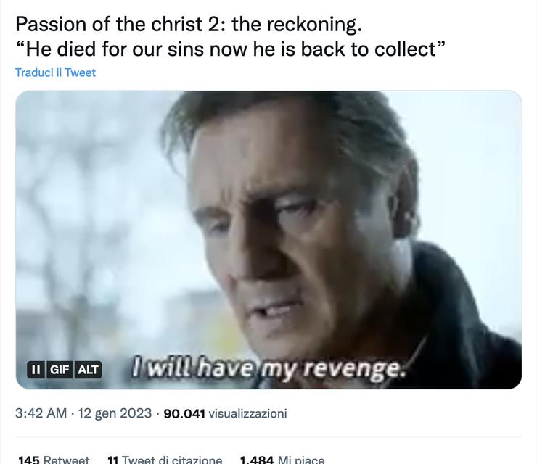Pause the GIF with the pause icon
537x464 pixels.
pyautogui.click(x=35, y=369)
